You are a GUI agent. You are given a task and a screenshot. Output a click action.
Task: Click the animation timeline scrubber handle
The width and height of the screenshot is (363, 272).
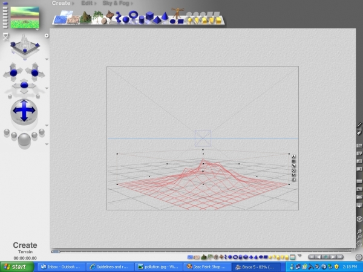click(55, 251)
